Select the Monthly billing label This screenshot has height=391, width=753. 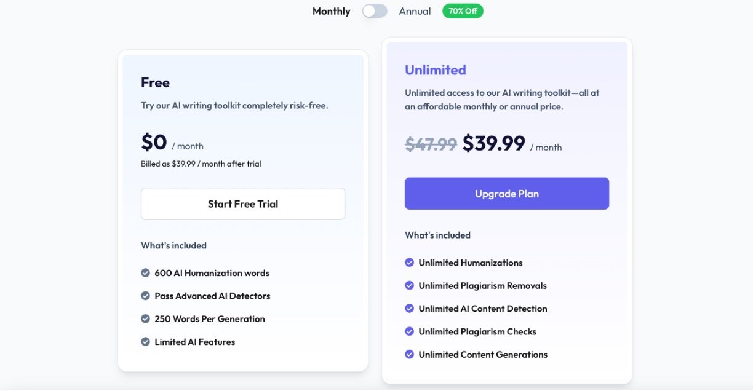point(331,11)
